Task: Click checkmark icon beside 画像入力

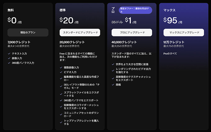Action: 9,58
